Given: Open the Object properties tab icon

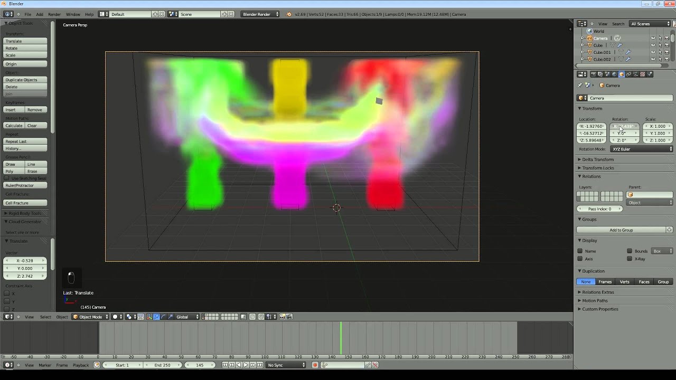Looking at the screenshot, I should 622,74.
